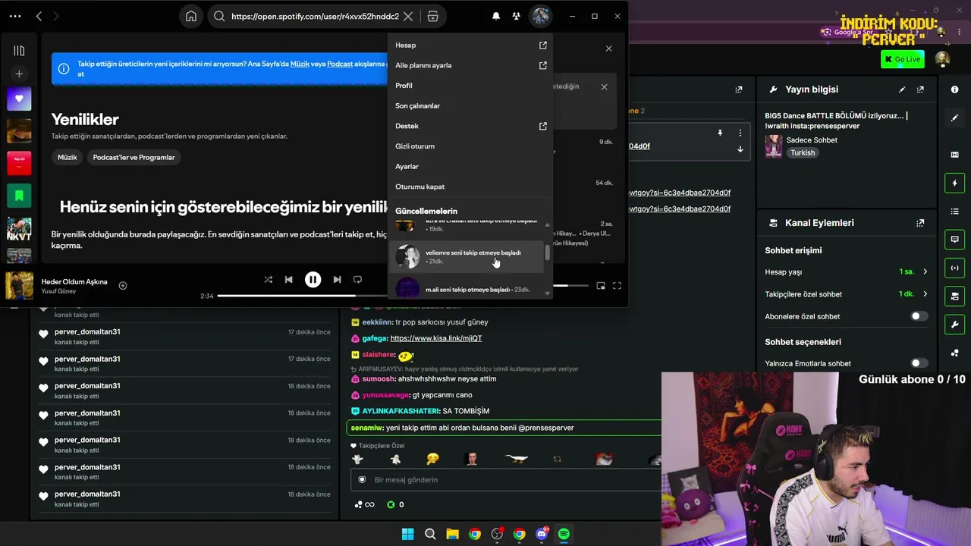Viewport: 971px width, 546px height.
Task: Open Friend Activity icon in Spotify top bar
Action: point(516,16)
